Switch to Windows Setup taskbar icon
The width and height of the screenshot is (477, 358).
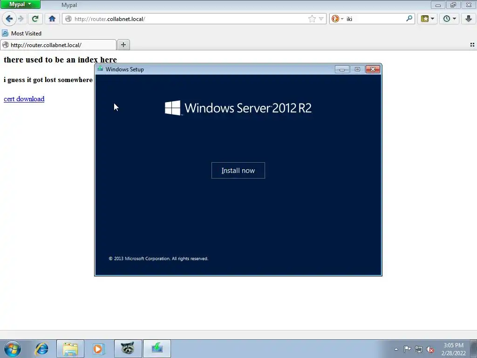coord(157,349)
